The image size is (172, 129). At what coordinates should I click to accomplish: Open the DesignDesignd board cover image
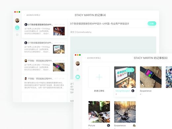[125, 77]
